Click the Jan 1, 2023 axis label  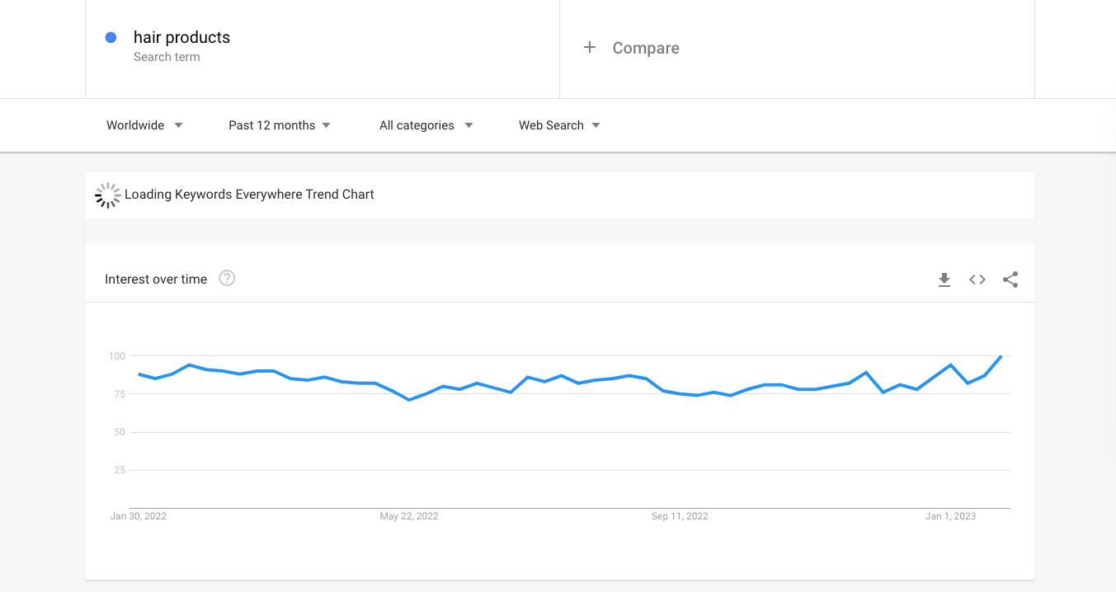[950, 516]
